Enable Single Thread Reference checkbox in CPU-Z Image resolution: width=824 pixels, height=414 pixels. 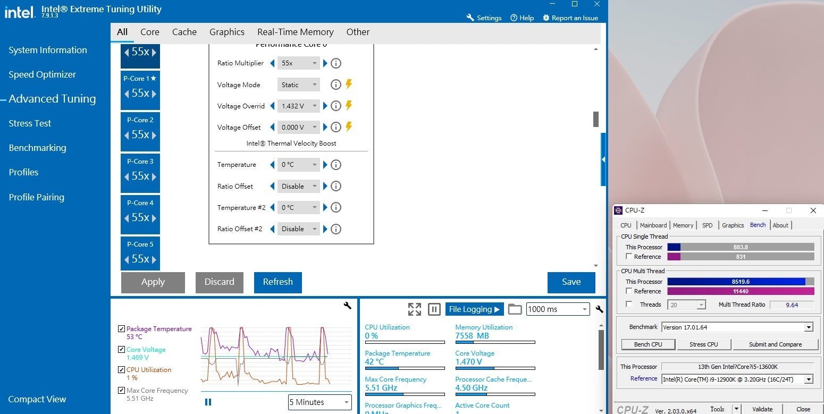click(629, 257)
